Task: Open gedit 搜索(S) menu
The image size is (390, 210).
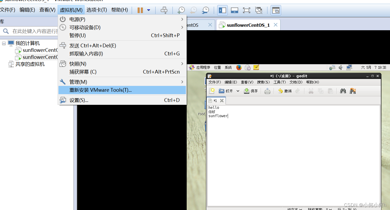Action: 263,82
